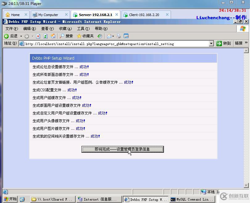
Task: Open the Mail button dropdown arrow
Action: [x=113, y=36]
